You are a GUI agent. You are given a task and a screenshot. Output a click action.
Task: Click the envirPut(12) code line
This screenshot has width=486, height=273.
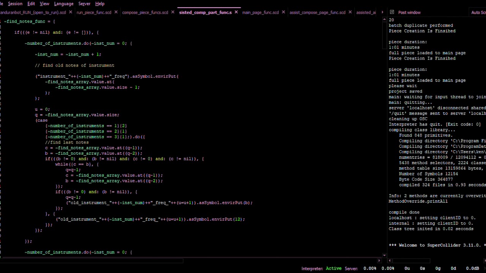tap(150, 219)
